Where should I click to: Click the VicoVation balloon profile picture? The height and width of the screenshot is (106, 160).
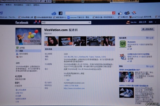pyautogui.click(x=28, y=36)
